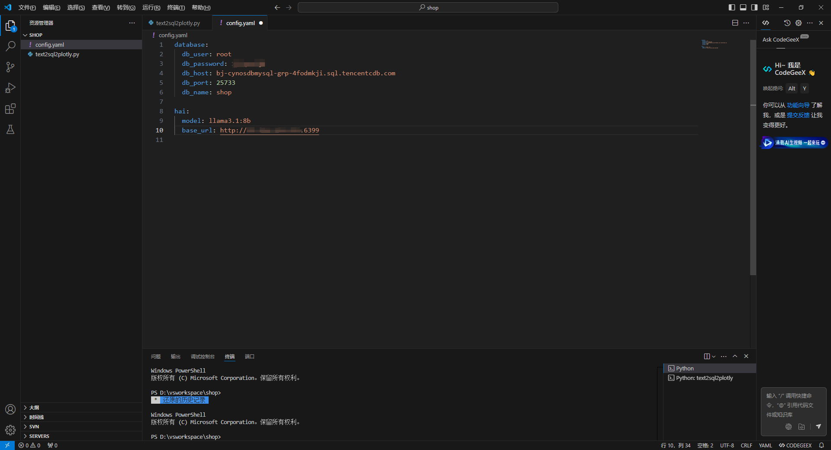Toggle bottom panel visibility
This screenshot has height=450, width=831.
pos(743,7)
